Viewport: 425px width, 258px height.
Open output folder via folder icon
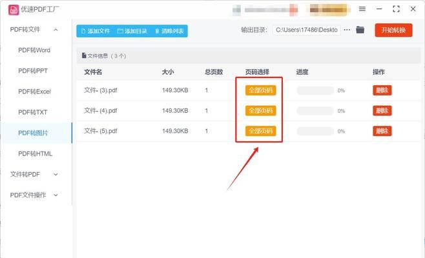tap(360, 30)
